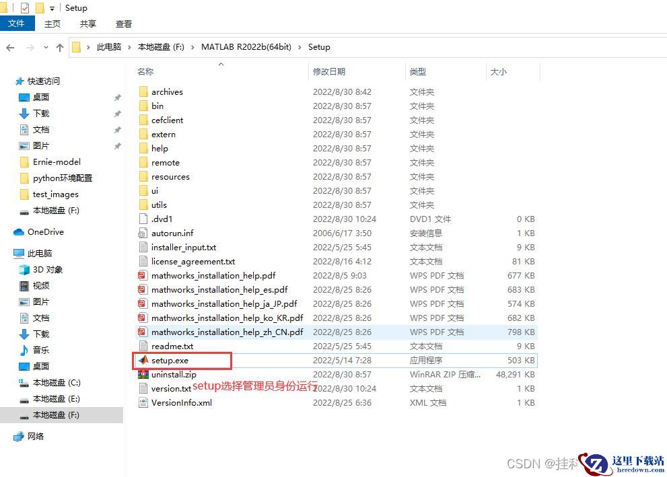Select the archives folder icon
Viewport: 667px width, 477px height.
pyautogui.click(x=143, y=91)
